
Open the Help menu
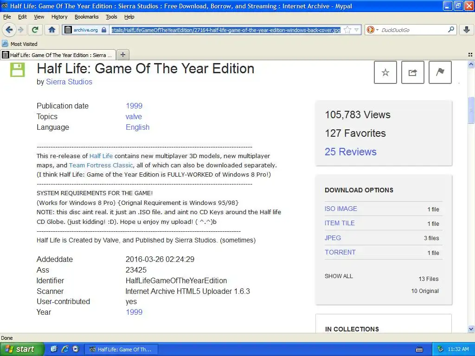(129, 17)
